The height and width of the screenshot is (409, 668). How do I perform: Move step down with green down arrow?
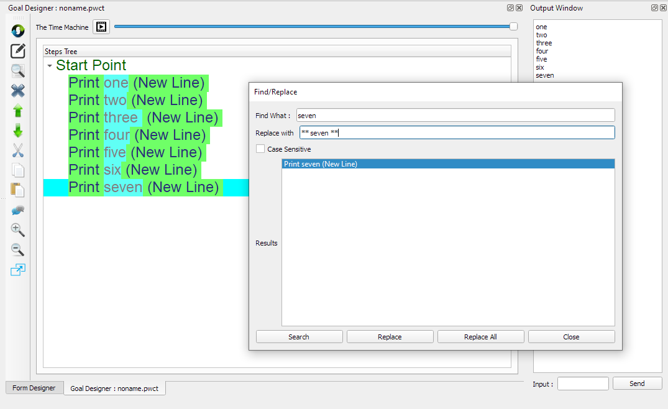[18, 131]
